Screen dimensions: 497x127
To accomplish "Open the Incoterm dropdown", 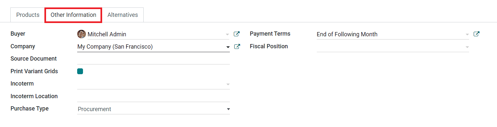I will (x=153, y=84).
